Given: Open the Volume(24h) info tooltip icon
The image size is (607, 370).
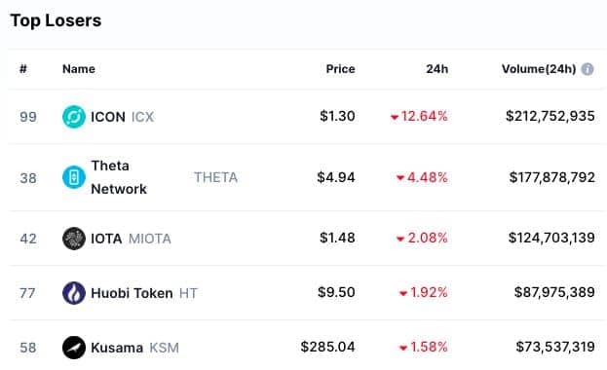Looking at the screenshot, I should [588, 69].
